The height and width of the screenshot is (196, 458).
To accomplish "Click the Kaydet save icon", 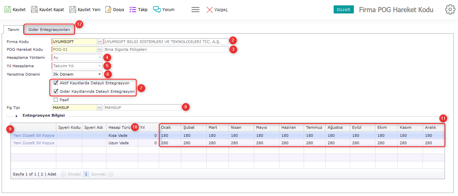I will coord(8,9).
